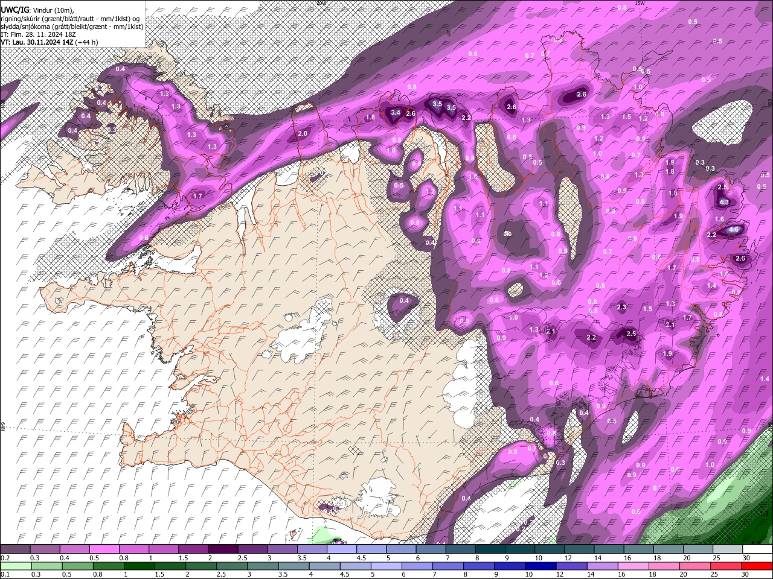
Task: Click the "4.3" precipitation value on the map
Action: pyautogui.click(x=724, y=202)
